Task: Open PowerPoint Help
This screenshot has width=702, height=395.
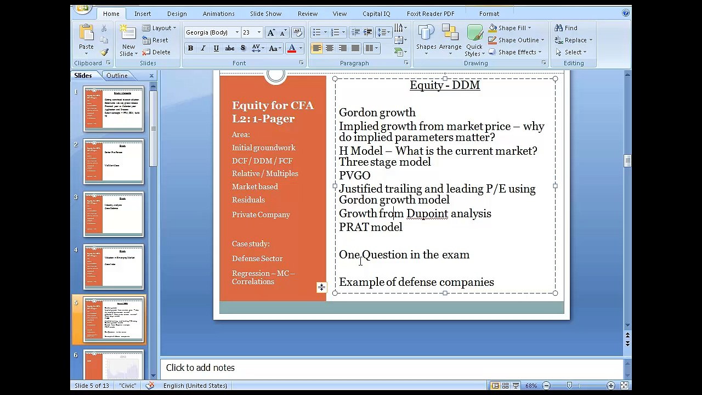Action: click(626, 13)
